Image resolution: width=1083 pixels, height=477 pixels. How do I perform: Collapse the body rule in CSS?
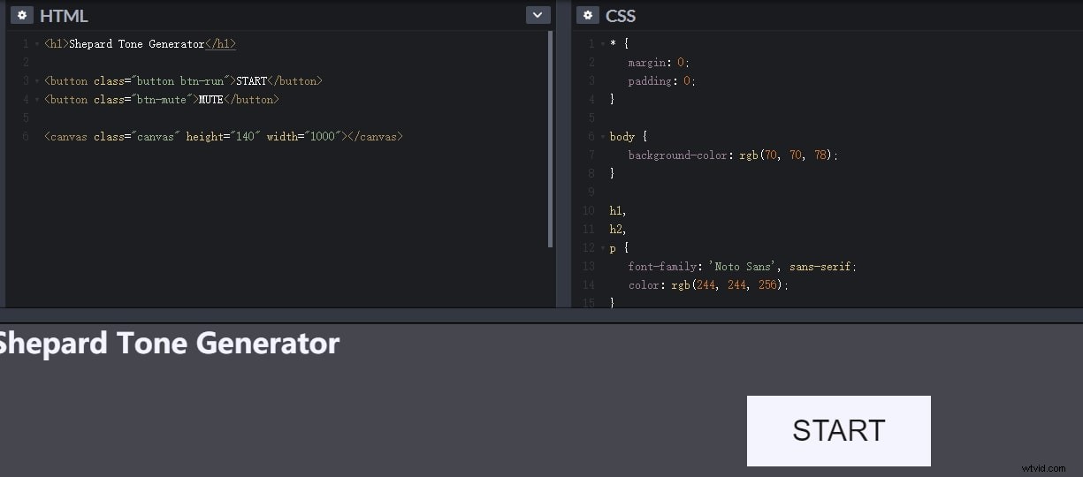603,137
